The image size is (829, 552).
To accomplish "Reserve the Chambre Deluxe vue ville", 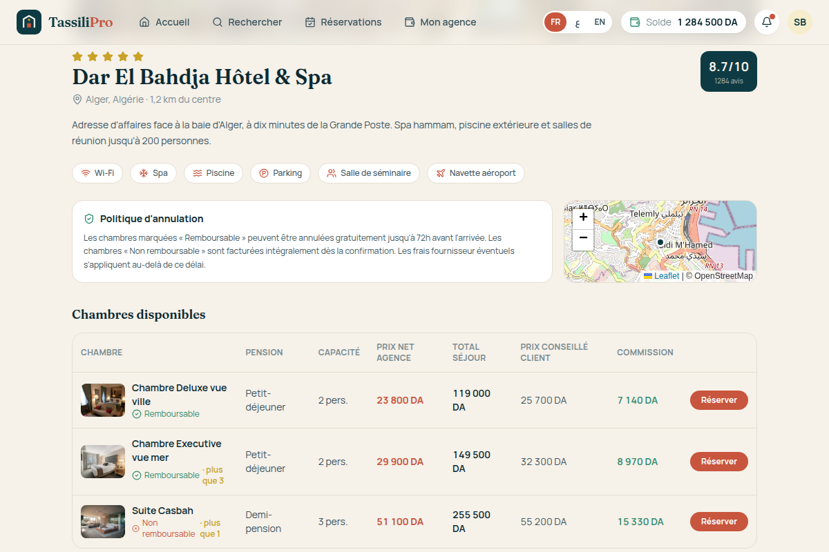I will [719, 400].
